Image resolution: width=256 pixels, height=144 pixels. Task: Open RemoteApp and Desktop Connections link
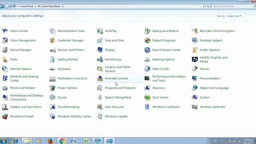(26, 97)
